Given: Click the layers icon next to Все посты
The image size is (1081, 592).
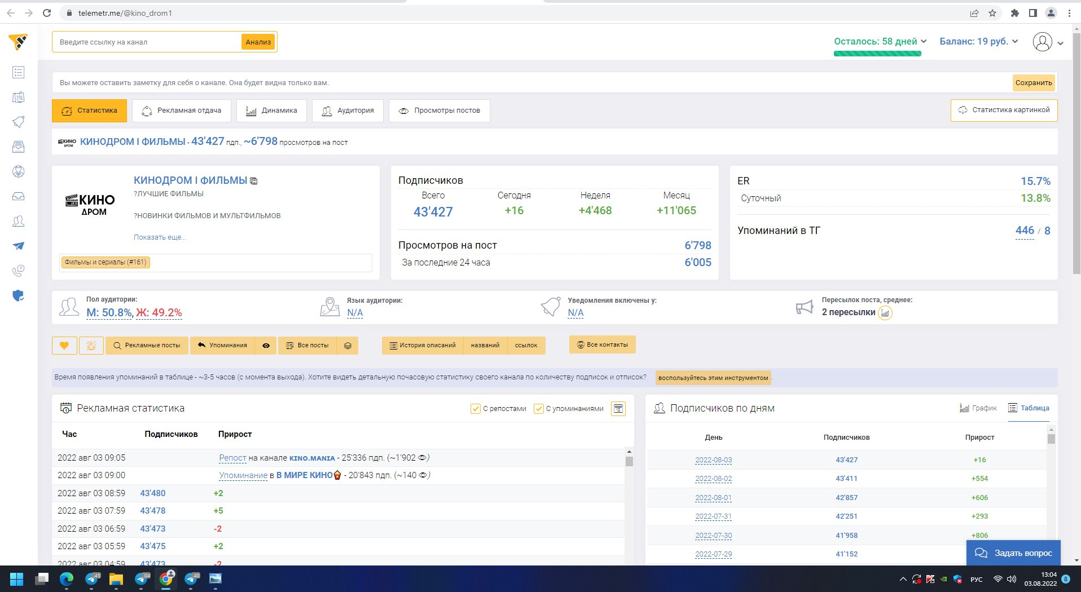Looking at the screenshot, I should [x=348, y=346].
